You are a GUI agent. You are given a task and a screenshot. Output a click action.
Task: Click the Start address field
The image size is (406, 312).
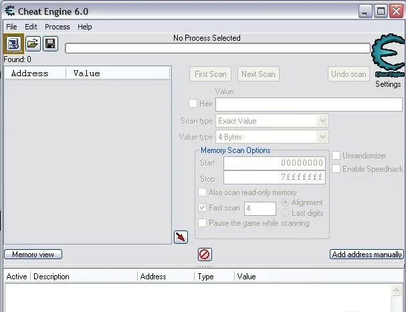pyautogui.click(x=274, y=163)
